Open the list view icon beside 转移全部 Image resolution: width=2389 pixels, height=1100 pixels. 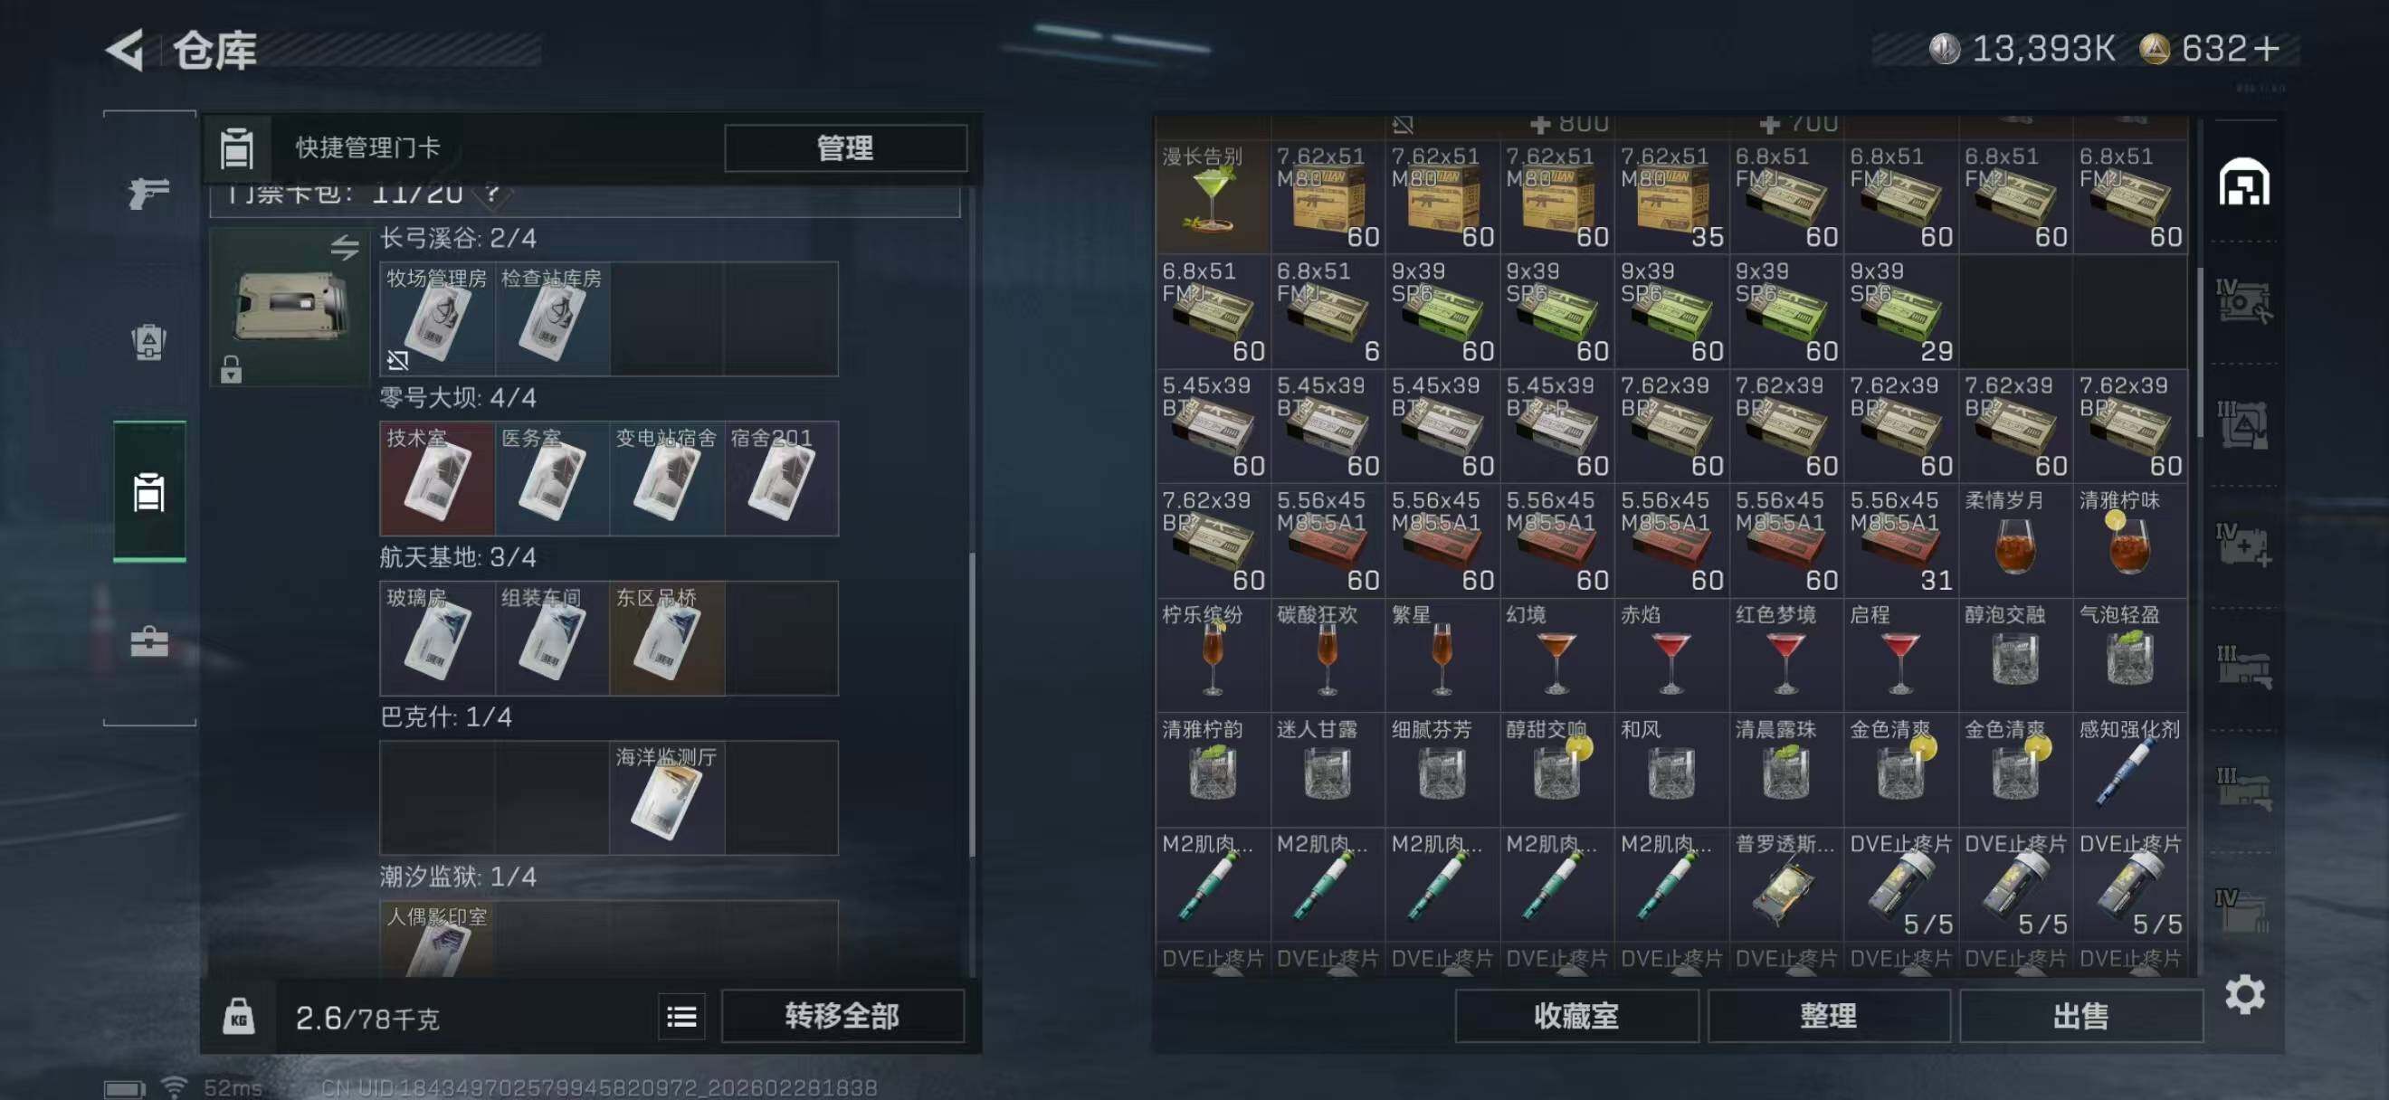point(681,1017)
